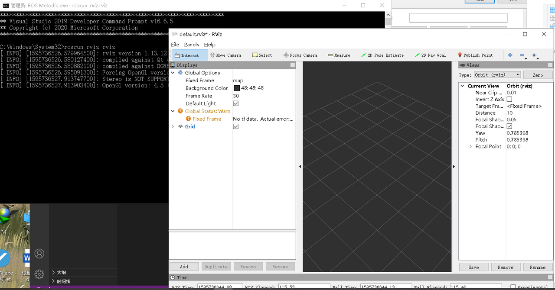
Task: Open the Panels menu
Action: click(191, 45)
